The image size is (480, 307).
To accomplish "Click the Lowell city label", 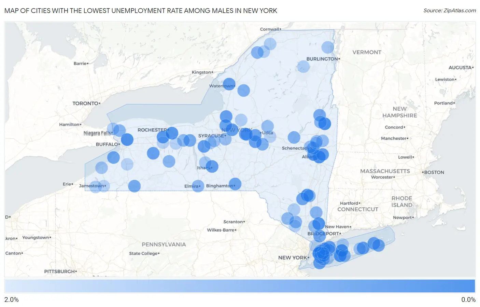I will coord(405,157).
